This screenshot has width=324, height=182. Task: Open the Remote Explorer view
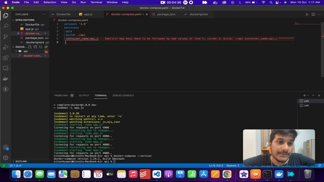pos(6,68)
